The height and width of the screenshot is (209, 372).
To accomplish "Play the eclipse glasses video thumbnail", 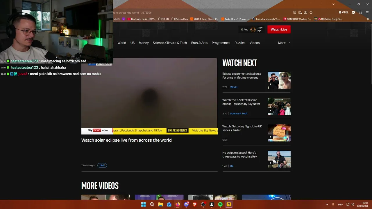I will tap(279, 159).
